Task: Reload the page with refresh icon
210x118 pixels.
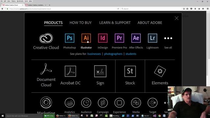Action: pyautogui.click(x=118, y=9)
